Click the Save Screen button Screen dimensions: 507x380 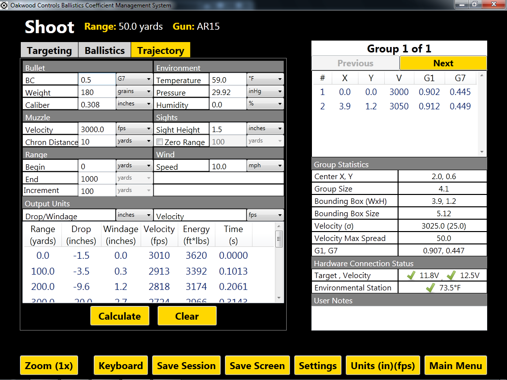pos(257,366)
